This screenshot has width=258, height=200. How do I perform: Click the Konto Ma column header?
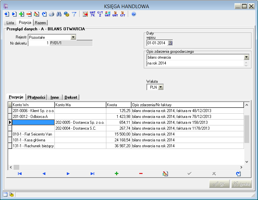tap(80, 105)
